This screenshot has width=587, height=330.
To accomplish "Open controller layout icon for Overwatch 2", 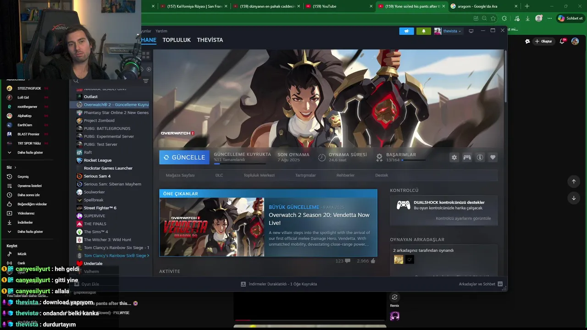I will 467,157.
